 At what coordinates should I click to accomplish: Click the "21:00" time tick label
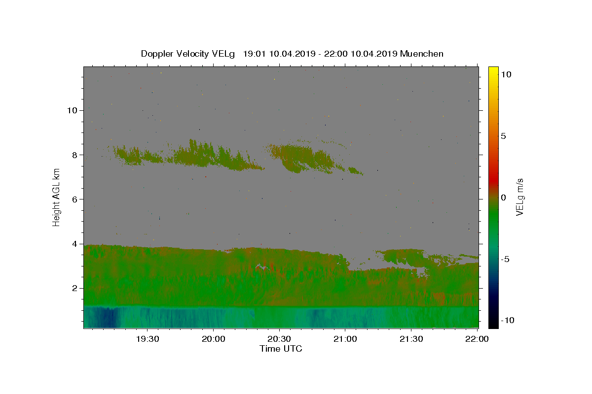pos(345,339)
